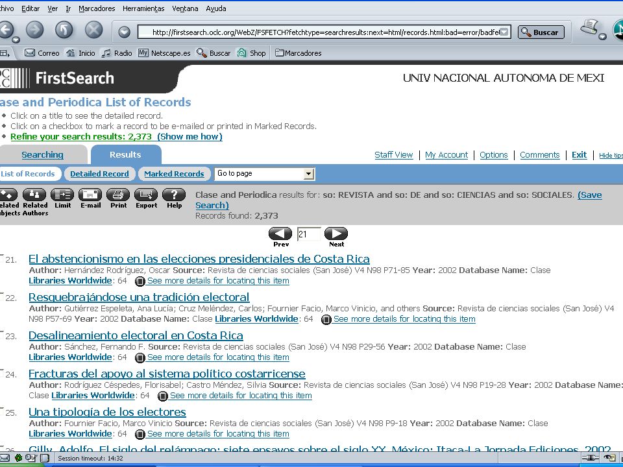Click the Related Authors icon
This screenshot has height=467, width=623.
[34, 195]
